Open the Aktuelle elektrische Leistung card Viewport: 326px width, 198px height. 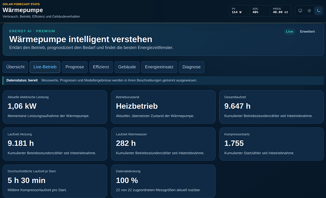(55, 107)
